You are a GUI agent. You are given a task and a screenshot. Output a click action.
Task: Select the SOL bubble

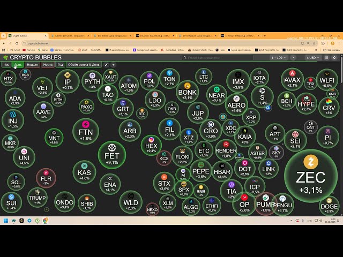16,182
